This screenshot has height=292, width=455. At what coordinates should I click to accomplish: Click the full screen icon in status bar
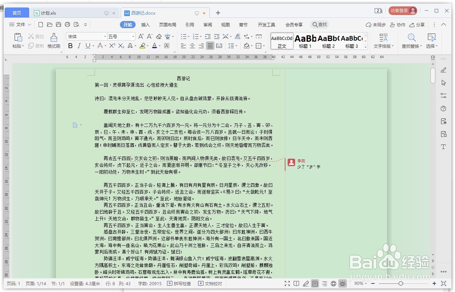287,283
